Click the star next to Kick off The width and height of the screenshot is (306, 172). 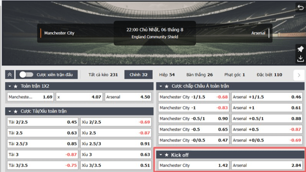tap(167, 155)
